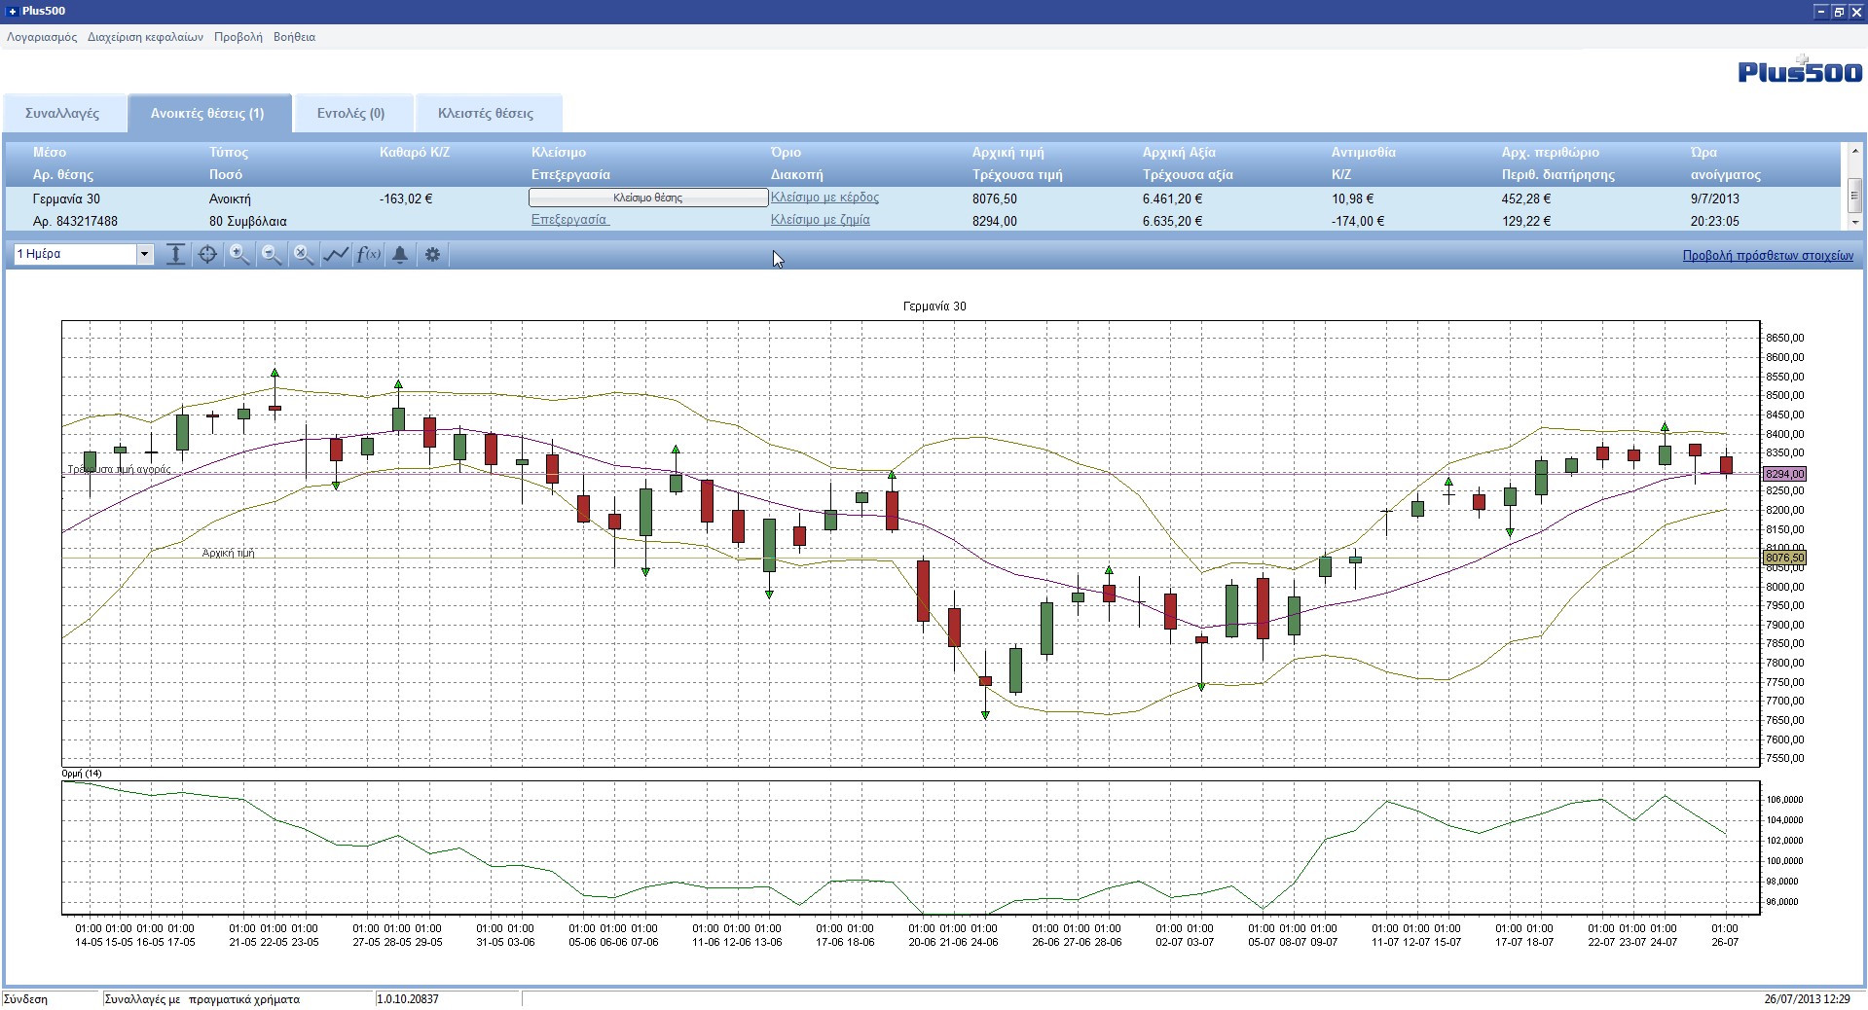This screenshot has width=1868, height=1010.
Task: Open the Βοήθεια menu
Action: (x=294, y=37)
